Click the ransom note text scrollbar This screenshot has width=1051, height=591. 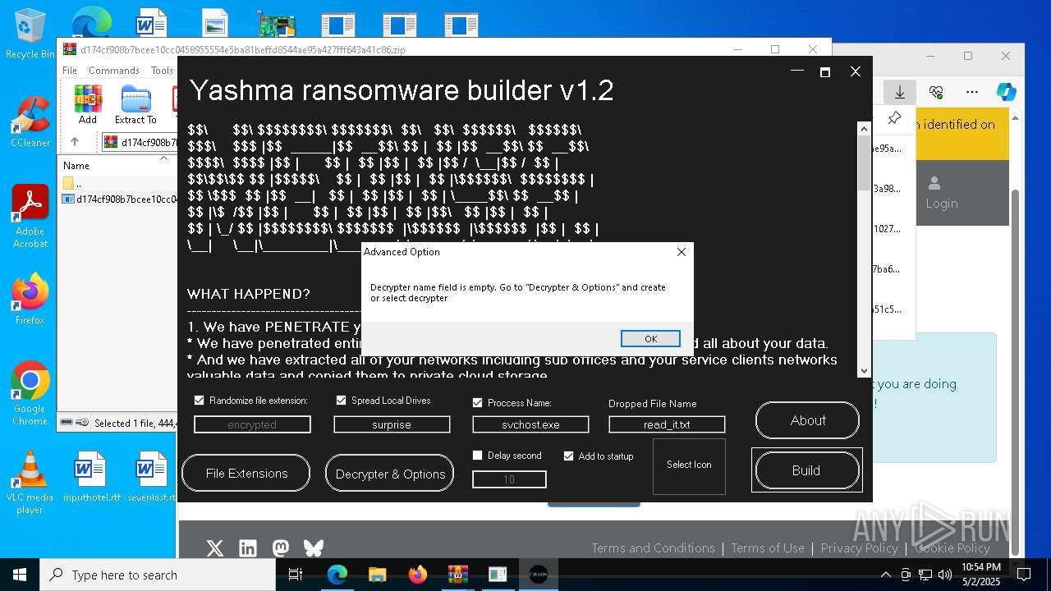pyautogui.click(x=863, y=250)
